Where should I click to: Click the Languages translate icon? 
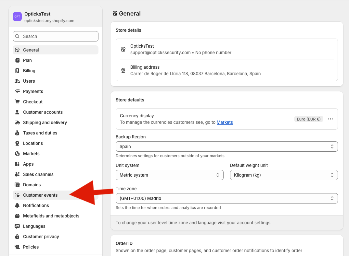pos(17,226)
